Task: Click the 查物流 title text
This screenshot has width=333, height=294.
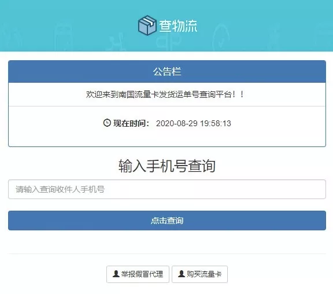Action: [x=178, y=26]
